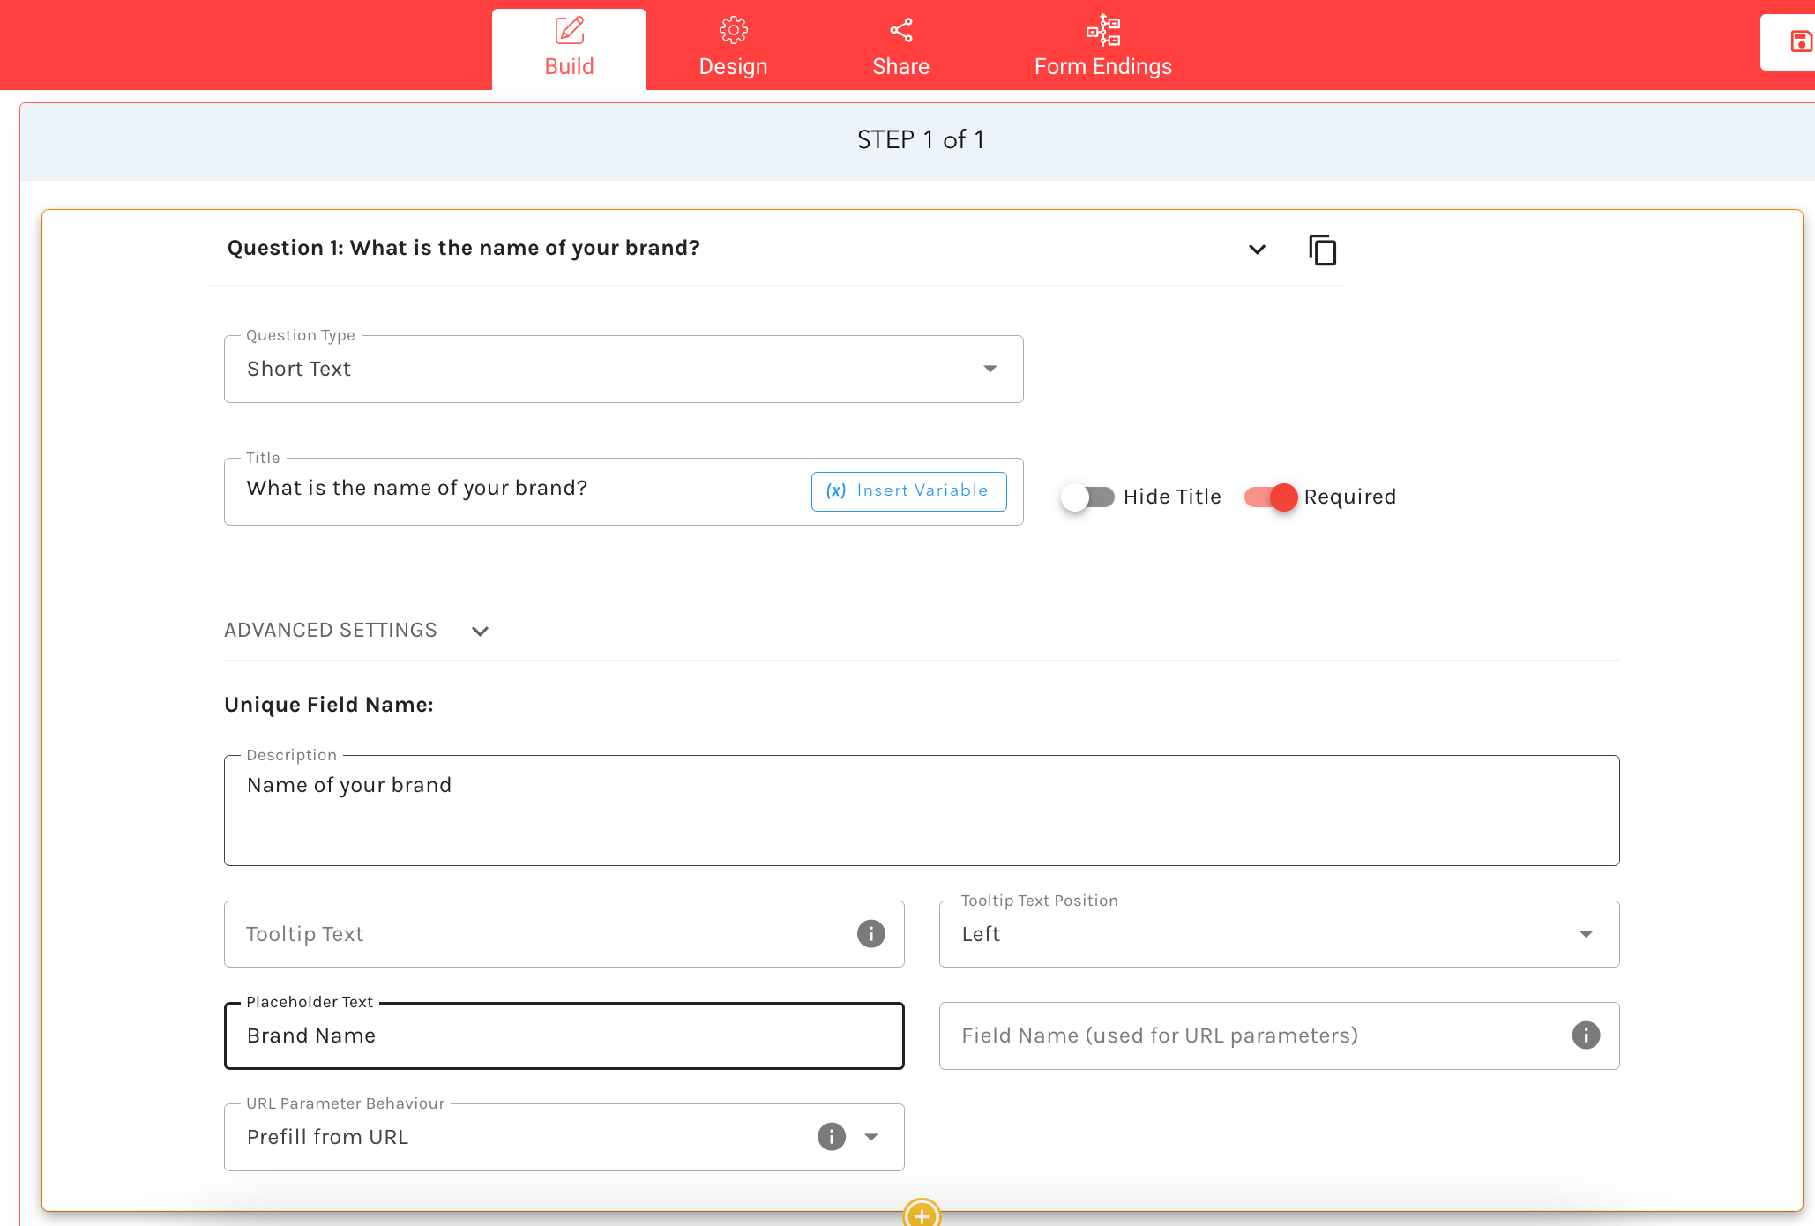Click the save icon at top right
Viewport: 1815px width, 1226px height.
pos(1800,41)
